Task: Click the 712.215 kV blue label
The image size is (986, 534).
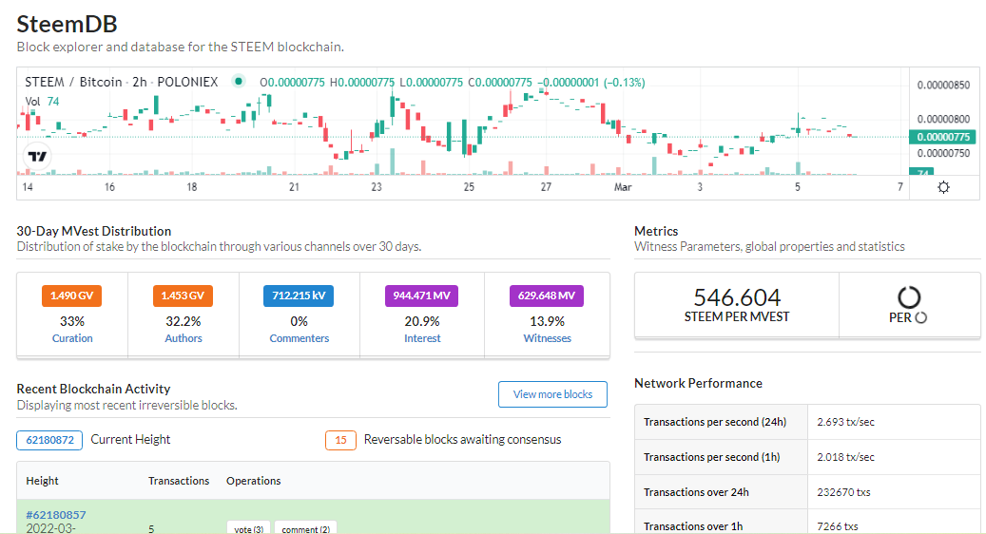Action: (299, 296)
